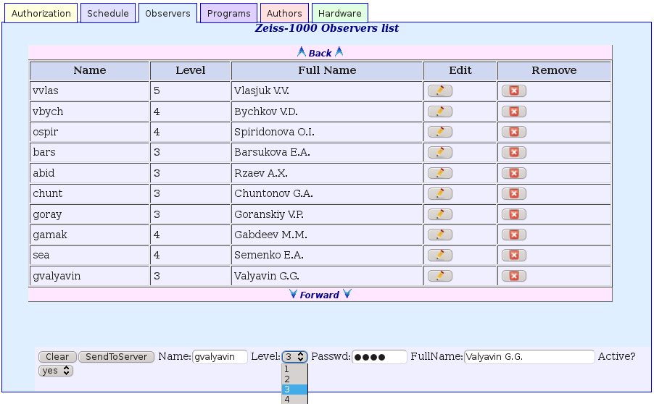Go Forward to next observers page
654x404 pixels.
[x=320, y=295]
